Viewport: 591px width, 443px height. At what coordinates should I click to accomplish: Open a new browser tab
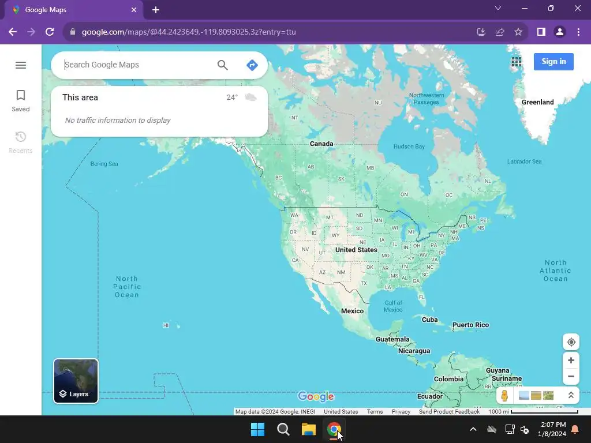tap(156, 10)
